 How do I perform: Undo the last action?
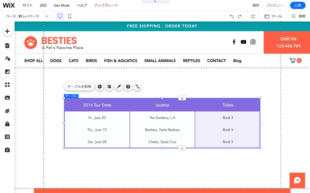pyautogui.click(x=231, y=16)
